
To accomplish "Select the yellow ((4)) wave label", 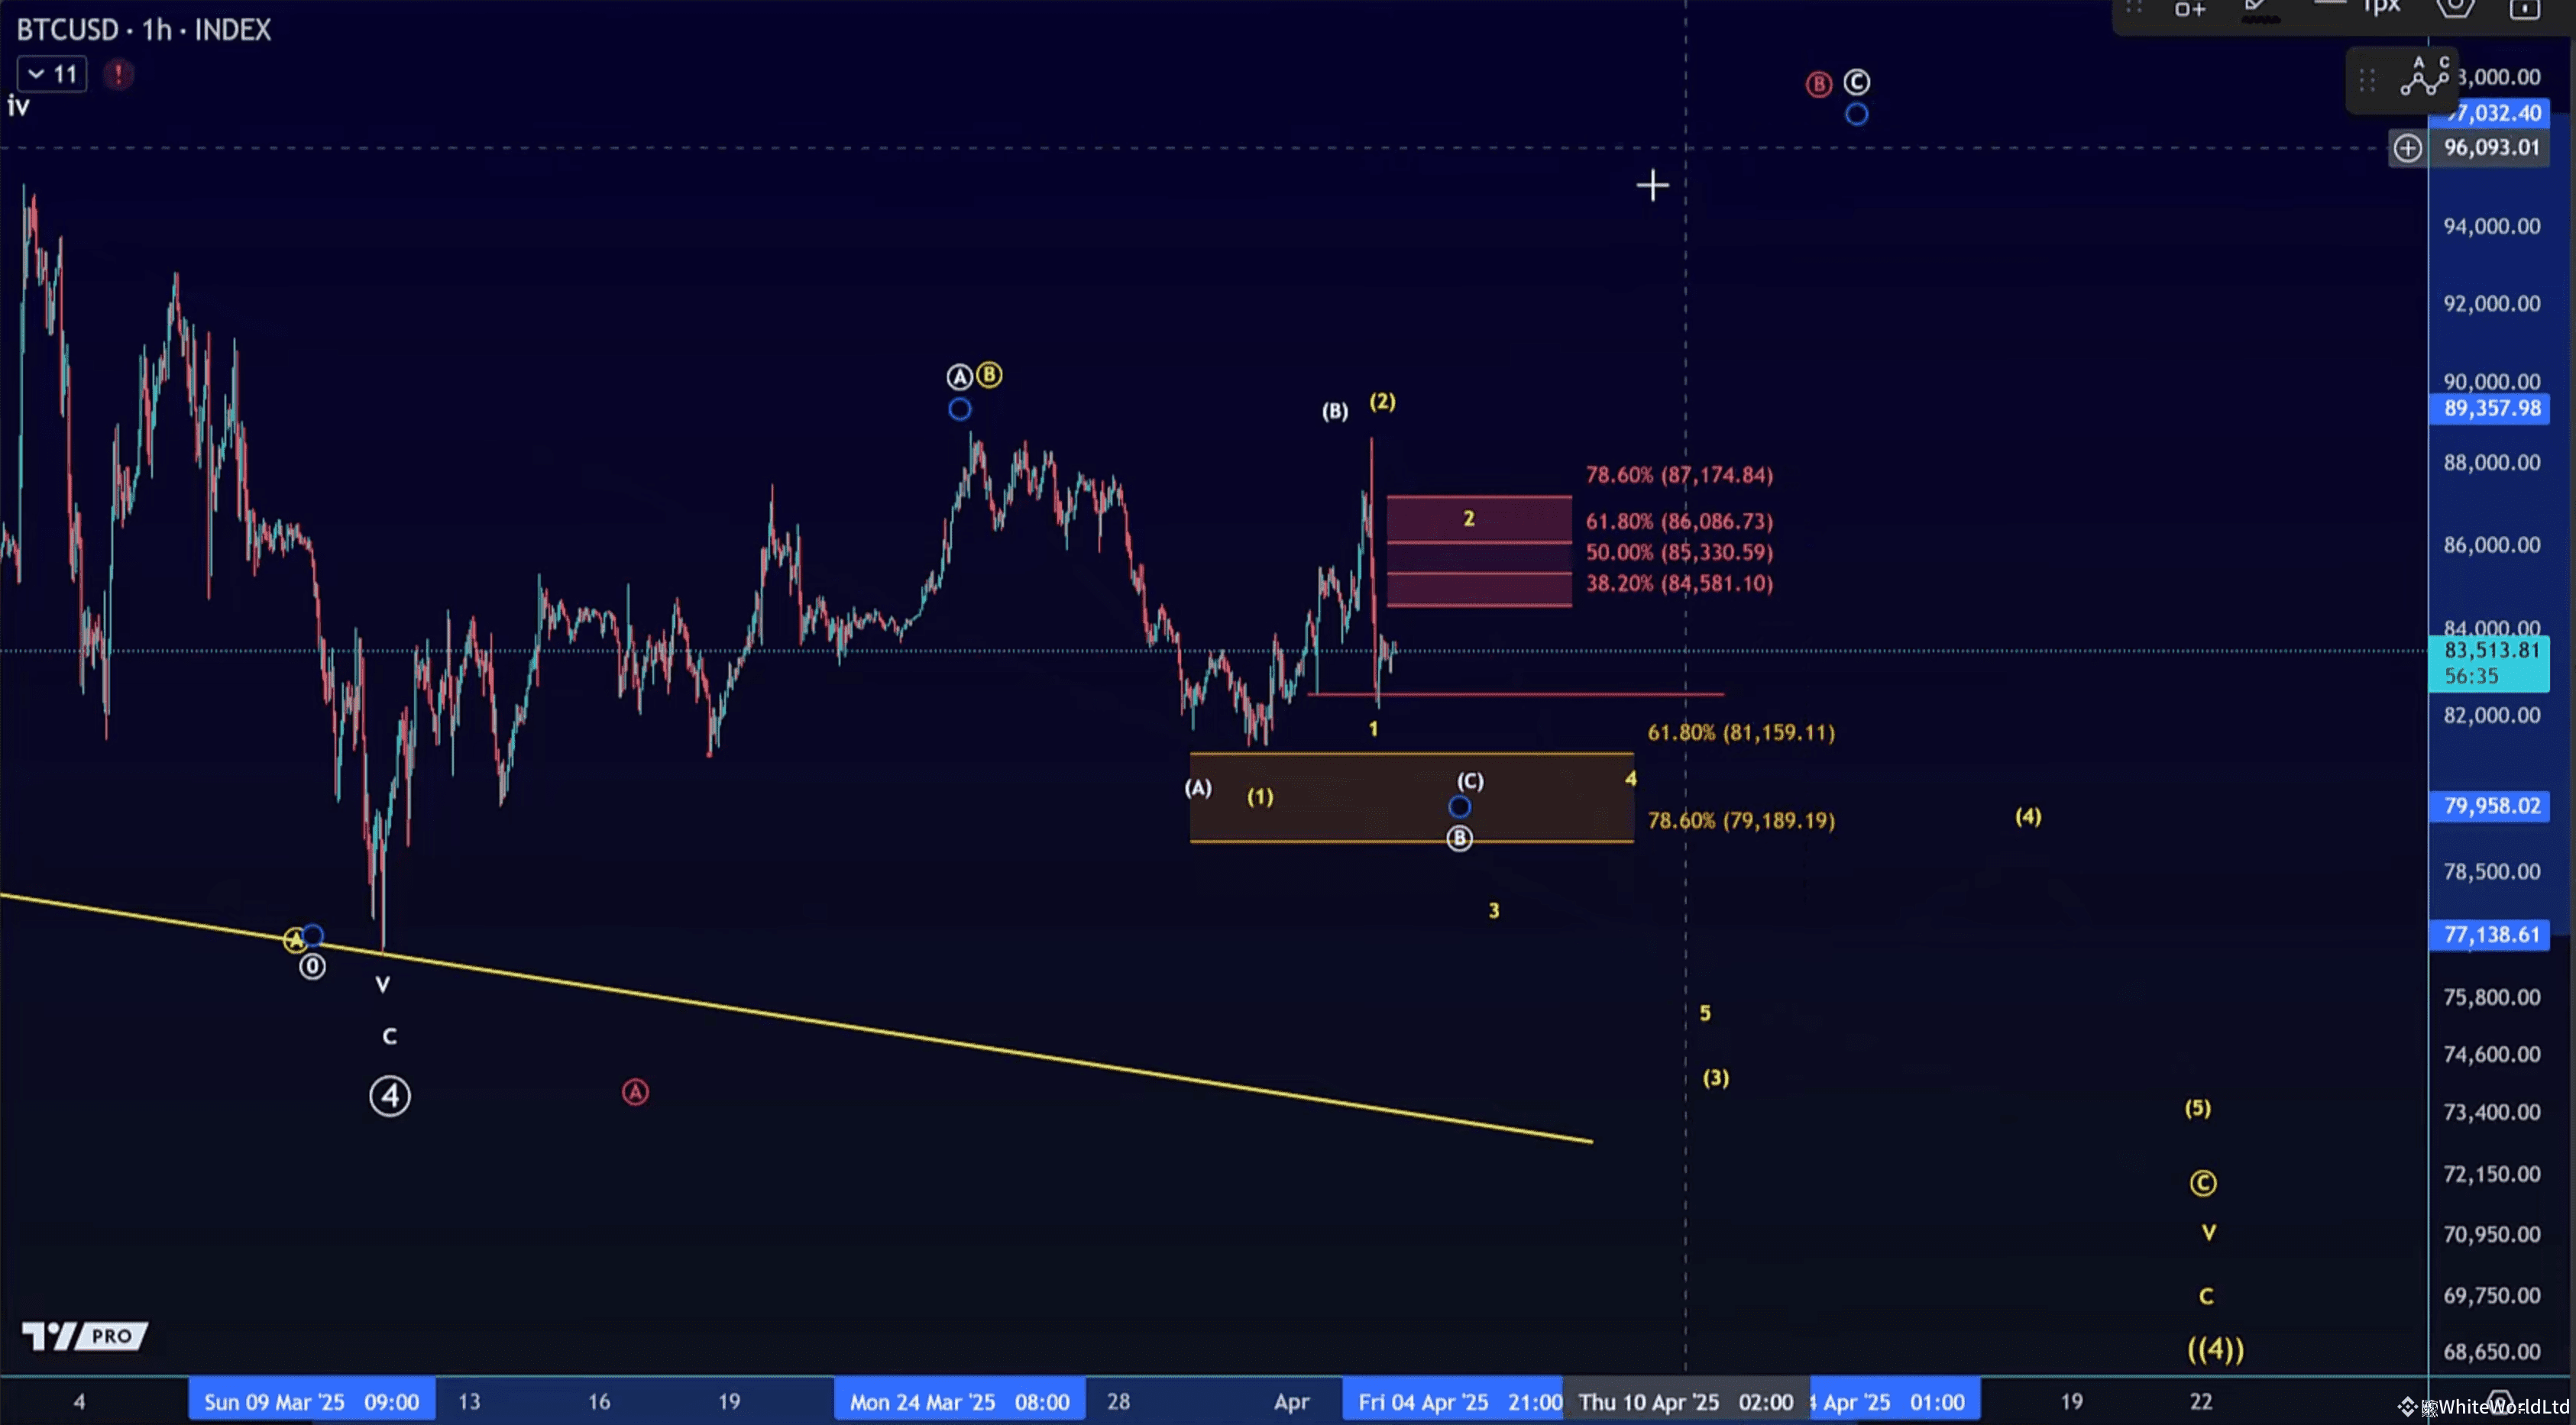I will tap(2215, 1349).
